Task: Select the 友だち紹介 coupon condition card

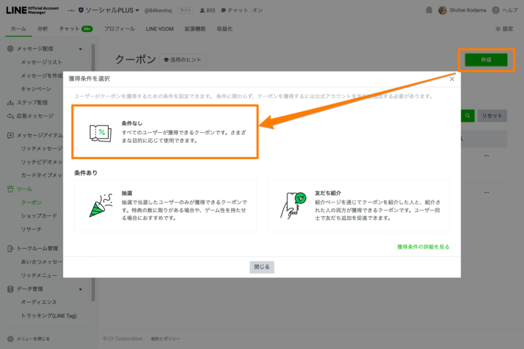Action: (x=358, y=206)
